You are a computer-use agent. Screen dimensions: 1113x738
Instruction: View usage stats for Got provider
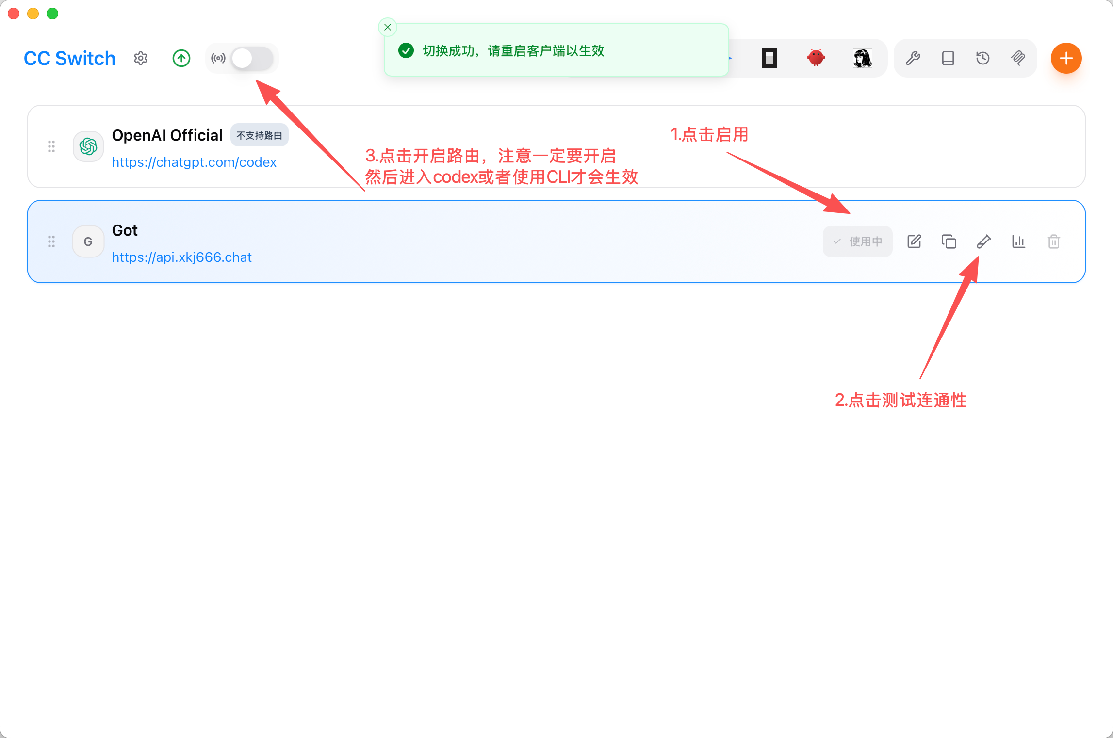(1019, 241)
